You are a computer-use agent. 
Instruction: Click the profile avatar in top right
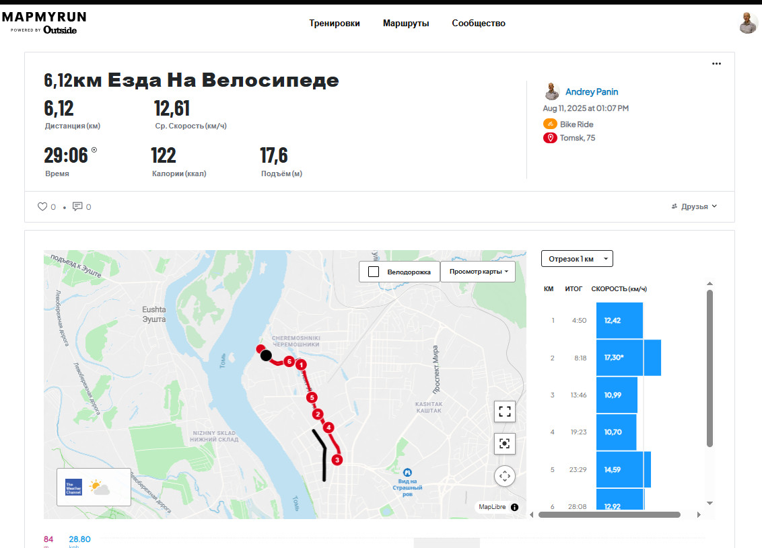click(748, 23)
